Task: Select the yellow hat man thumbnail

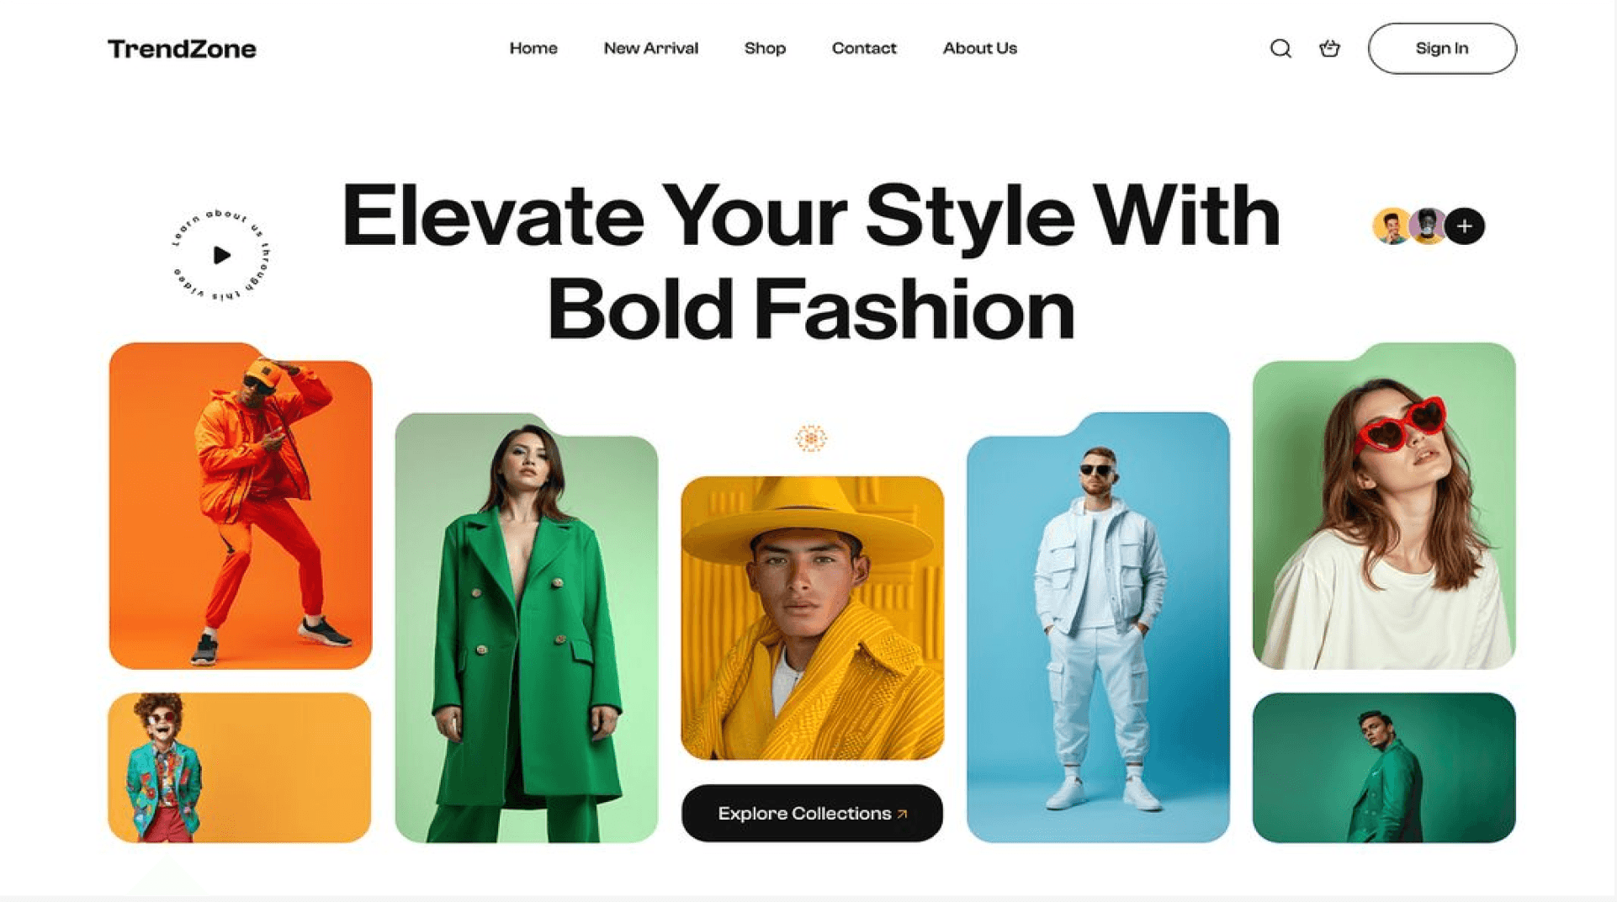Action: (x=812, y=618)
